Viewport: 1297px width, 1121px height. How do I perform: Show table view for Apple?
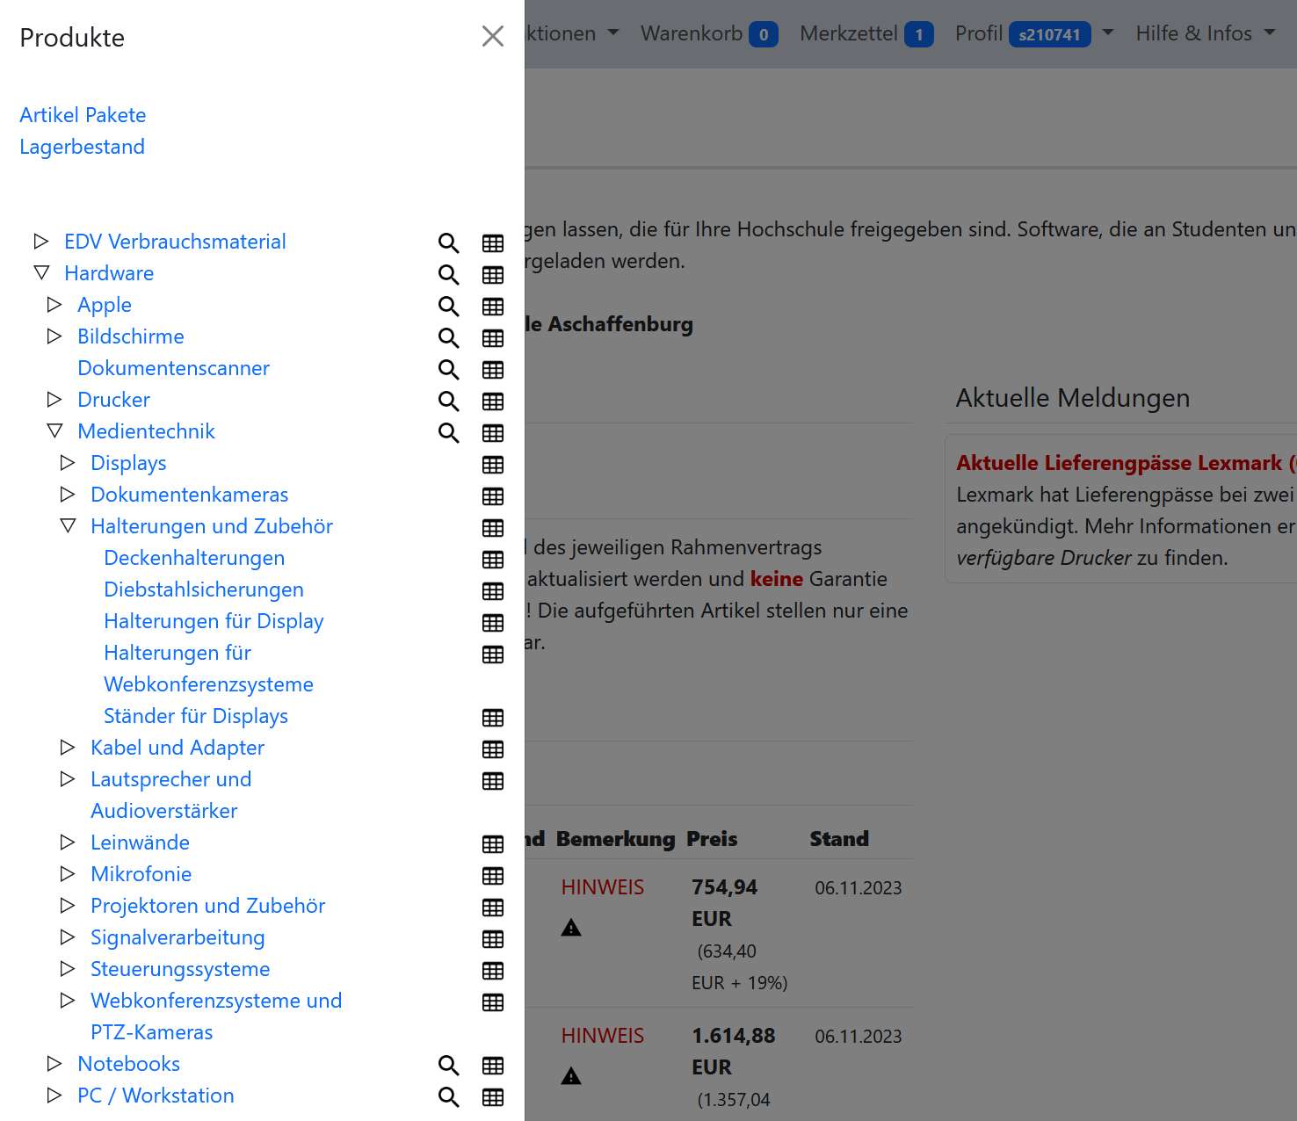point(493,307)
